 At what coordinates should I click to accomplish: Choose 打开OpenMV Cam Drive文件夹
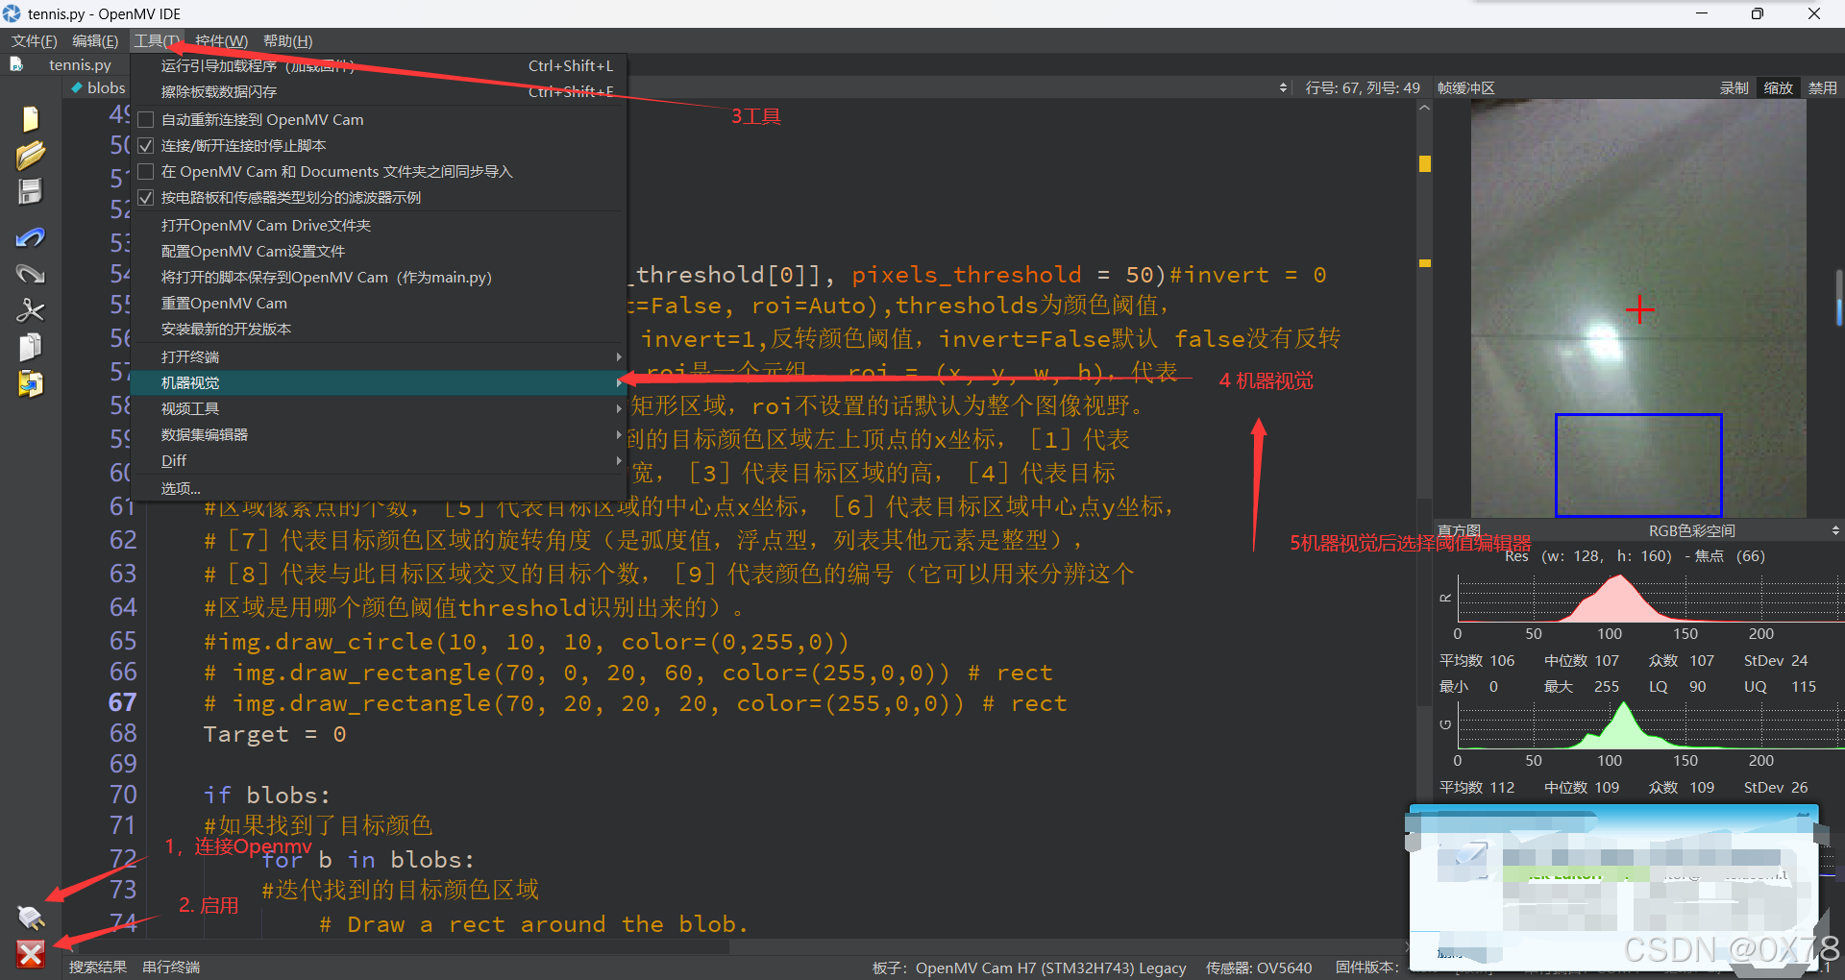pos(379,225)
